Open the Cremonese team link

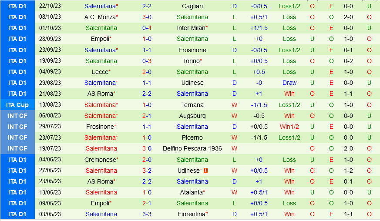point(100,160)
